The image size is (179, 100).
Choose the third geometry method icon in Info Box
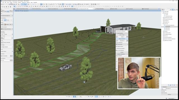click(x=8, y=20)
